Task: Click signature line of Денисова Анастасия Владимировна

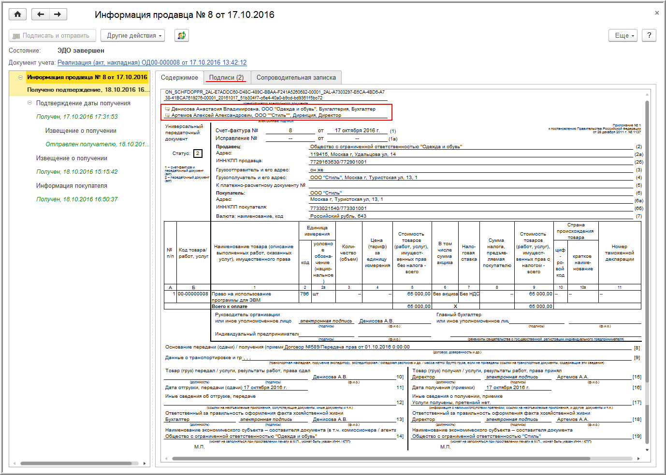Action: click(x=273, y=109)
